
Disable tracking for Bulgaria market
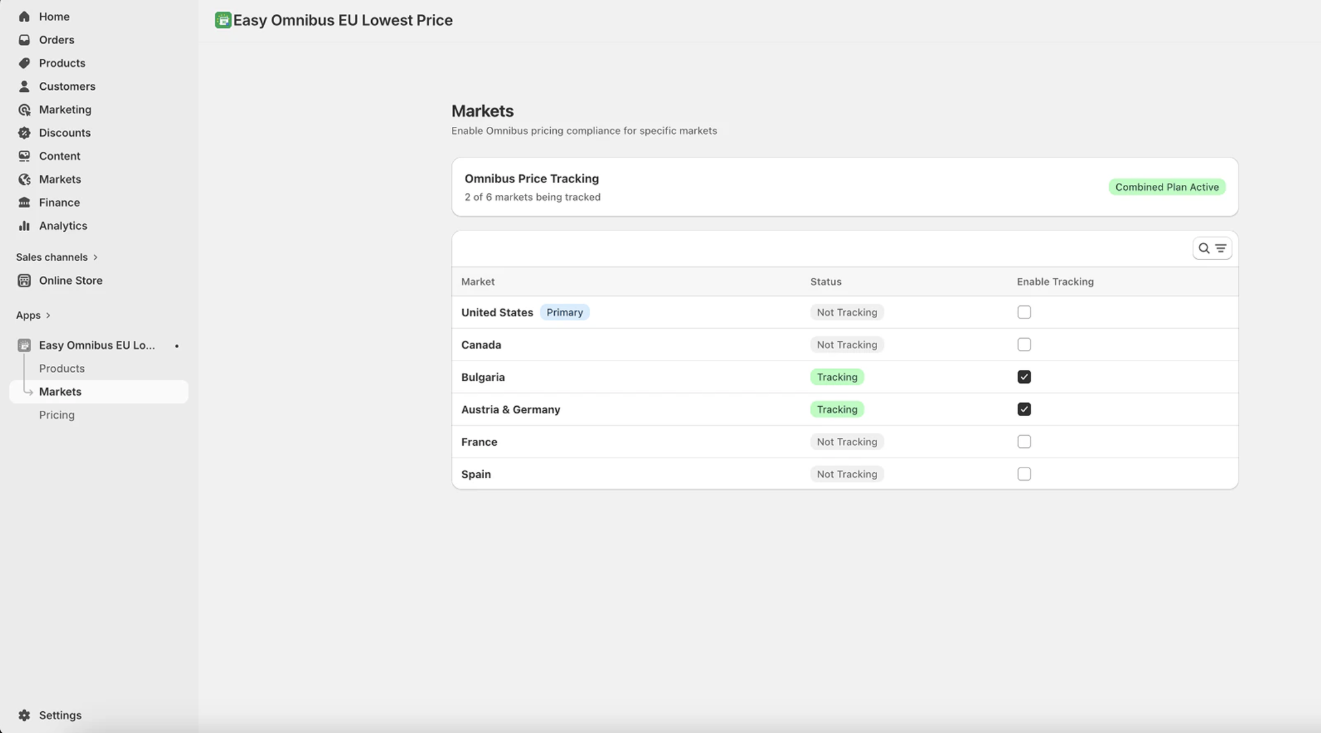tap(1024, 377)
